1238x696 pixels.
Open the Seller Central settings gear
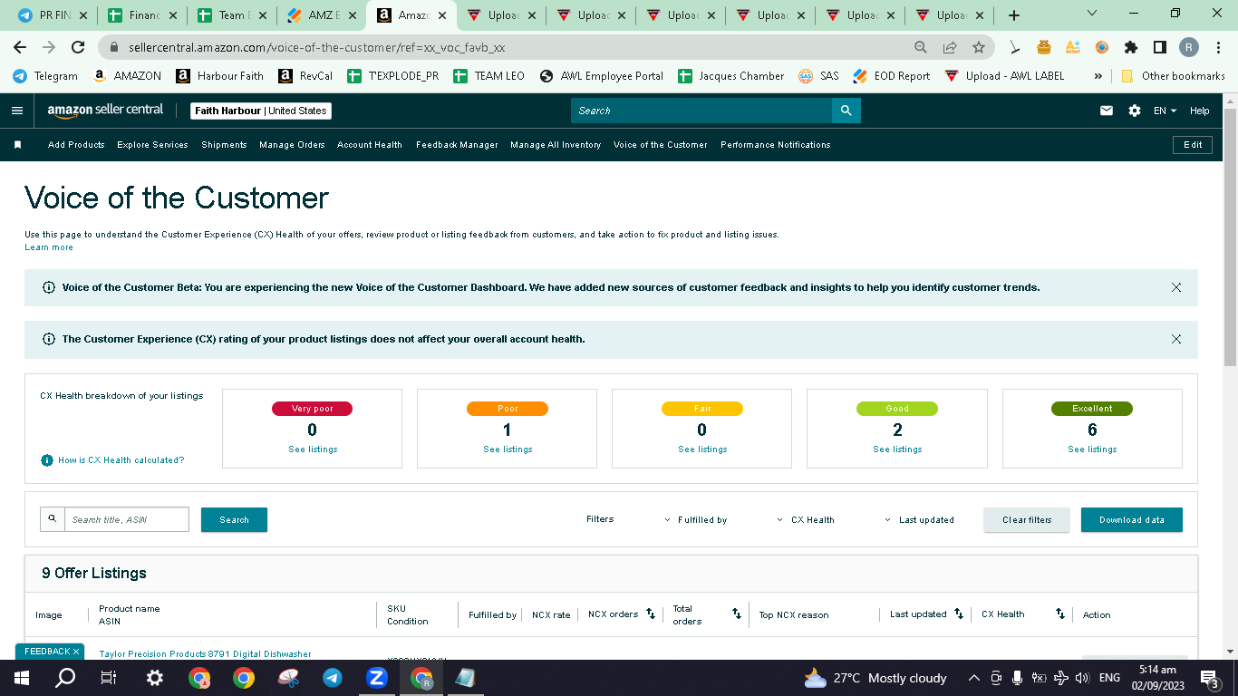click(x=1135, y=111)
